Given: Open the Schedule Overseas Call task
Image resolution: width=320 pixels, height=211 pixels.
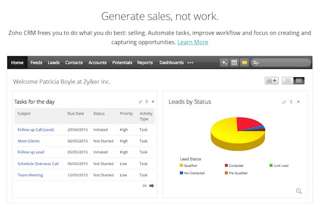Looking at the screenshot, I should coord(38,163).
